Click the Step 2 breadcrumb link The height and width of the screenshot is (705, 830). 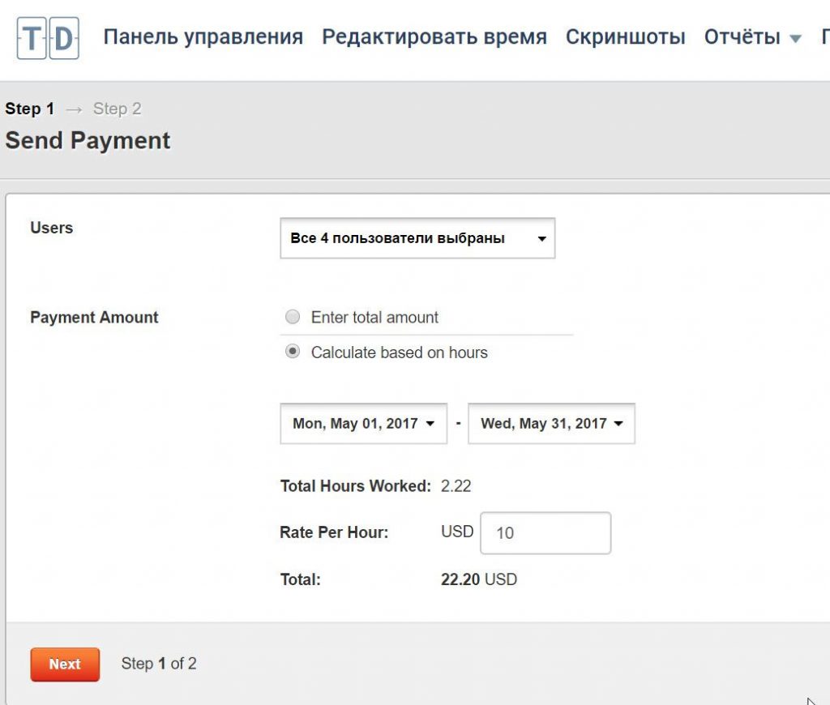pyautogui.click(x=117, y=108)
